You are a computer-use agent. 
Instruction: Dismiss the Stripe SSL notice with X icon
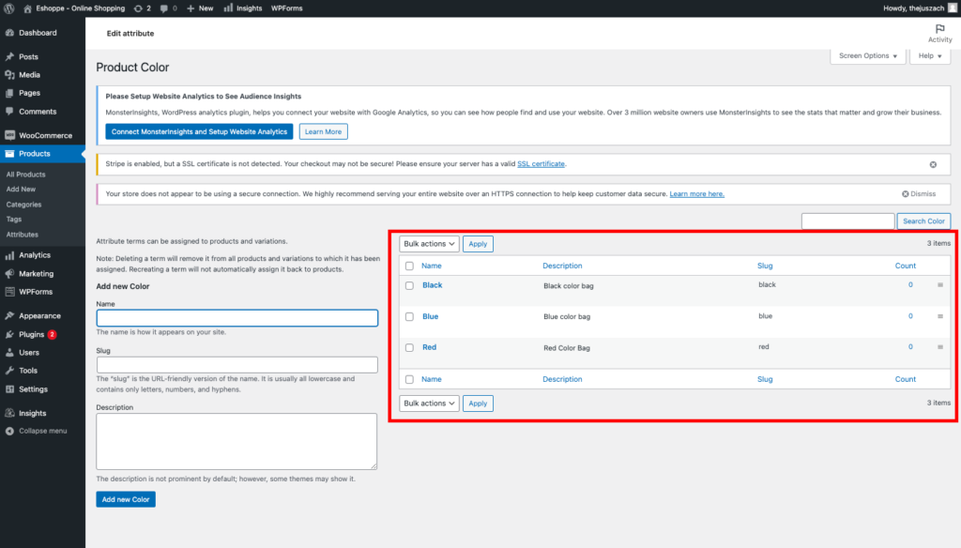[x=933, y=164]
